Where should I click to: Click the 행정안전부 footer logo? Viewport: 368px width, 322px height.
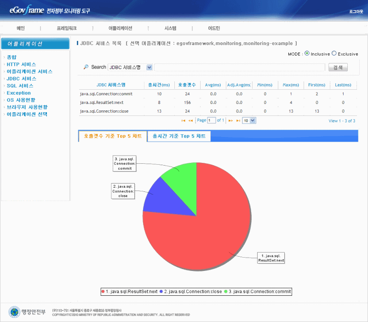[28, 311]
